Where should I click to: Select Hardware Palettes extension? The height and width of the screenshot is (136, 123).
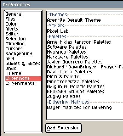pyautogui.click(x=85, y=57)
